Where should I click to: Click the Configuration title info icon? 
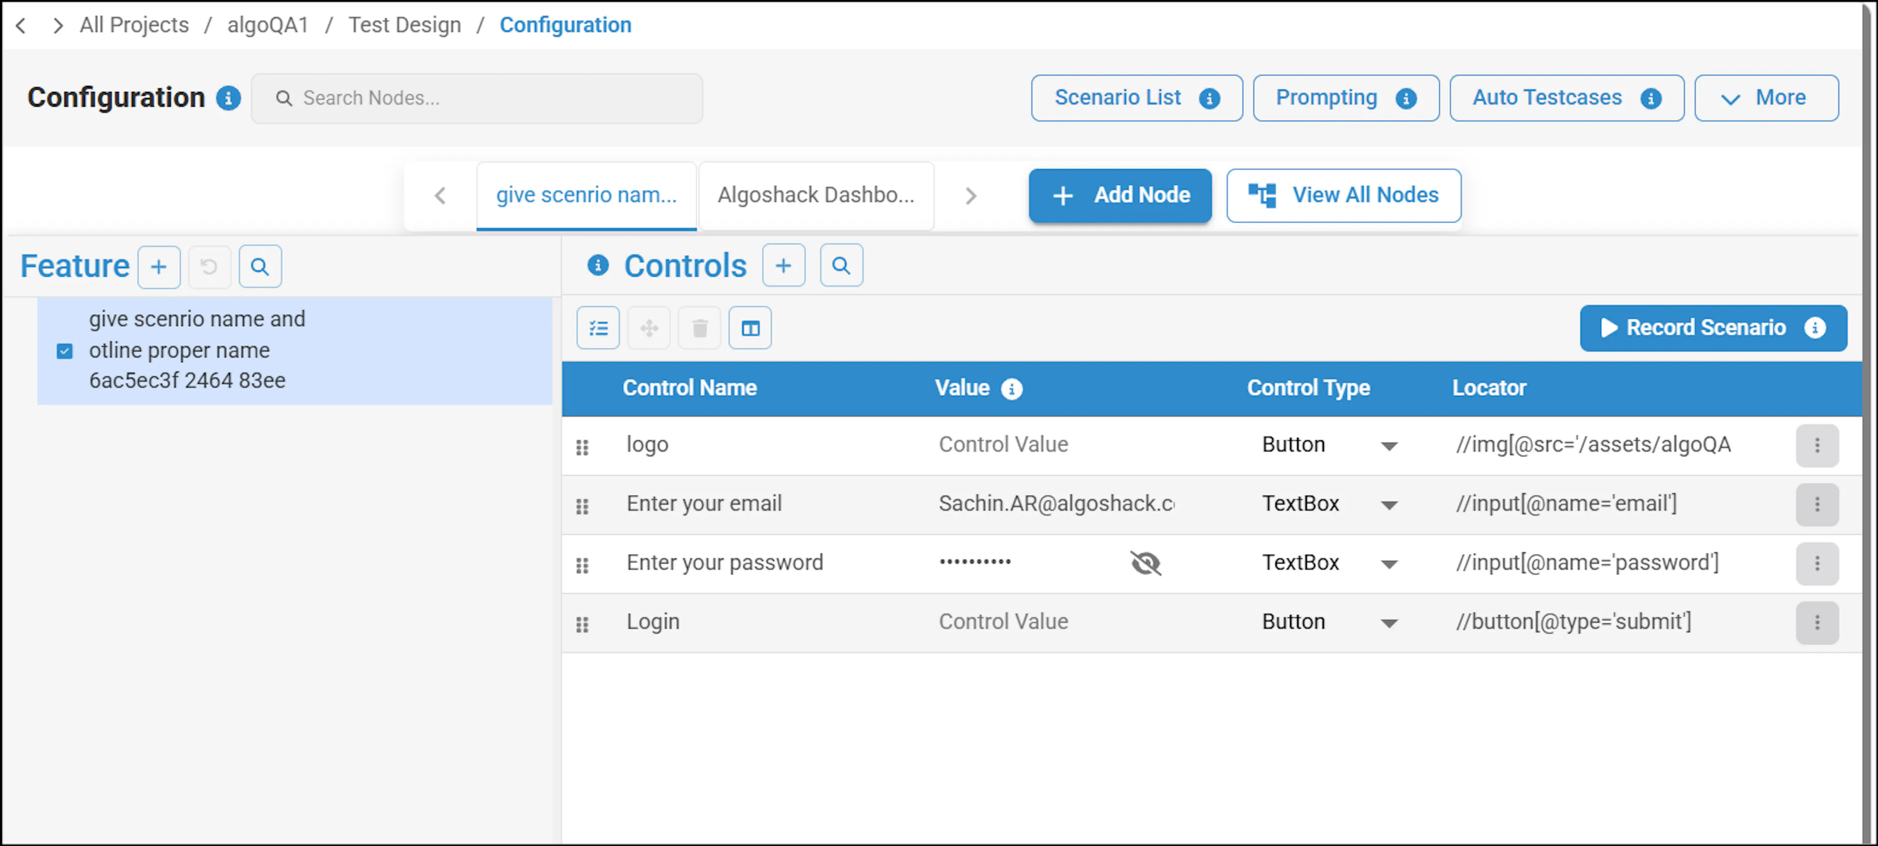[228, 98]
